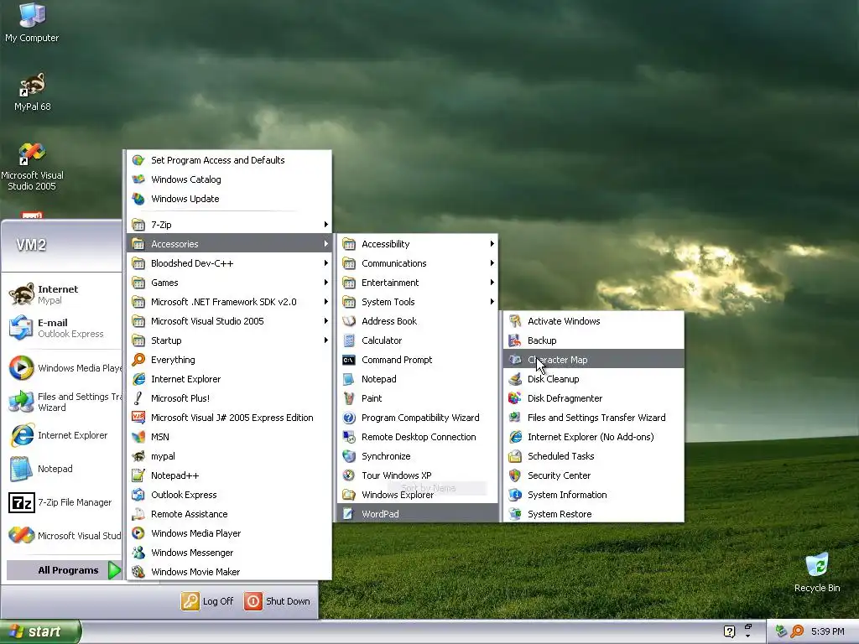Open System Information icon

pyautogui.click(x=514, y=495)
